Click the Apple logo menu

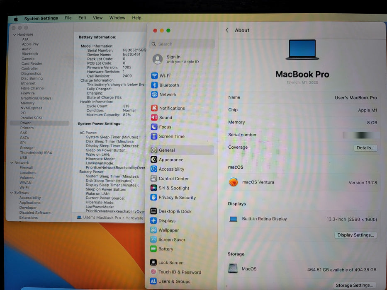[x=16, y=19]
